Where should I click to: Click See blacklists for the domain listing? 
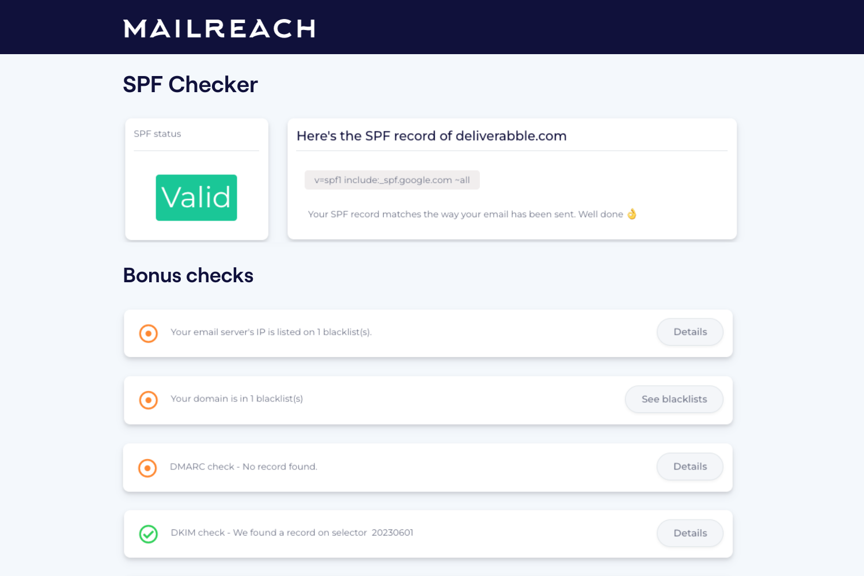[674, 399]
